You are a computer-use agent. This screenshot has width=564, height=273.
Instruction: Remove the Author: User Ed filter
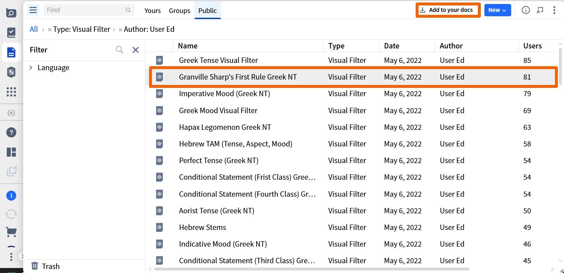tap(120, 29)
